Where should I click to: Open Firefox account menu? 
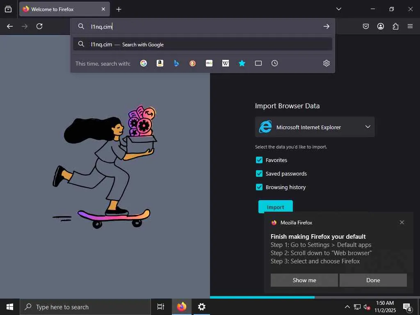[381, 26]
